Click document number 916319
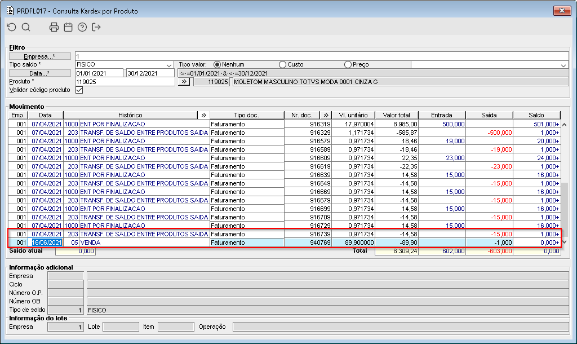The height and width of the screenshot is (344, 577). 320,124
